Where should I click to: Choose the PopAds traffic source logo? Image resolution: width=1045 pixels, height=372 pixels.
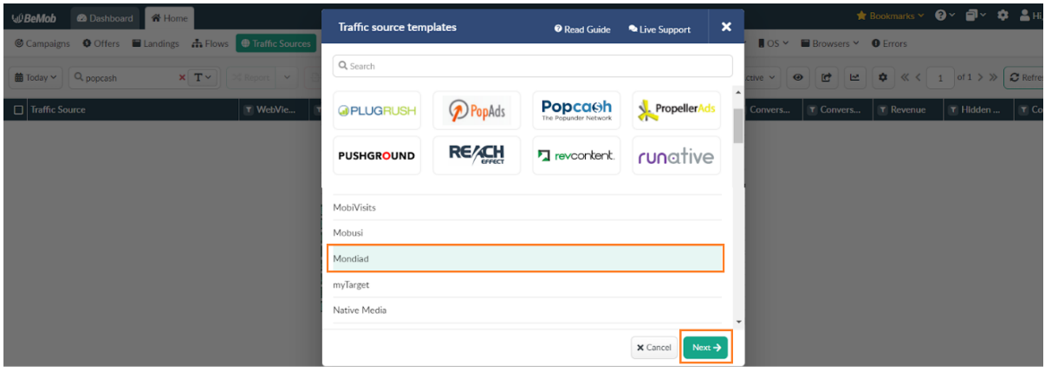pos(477,110)
